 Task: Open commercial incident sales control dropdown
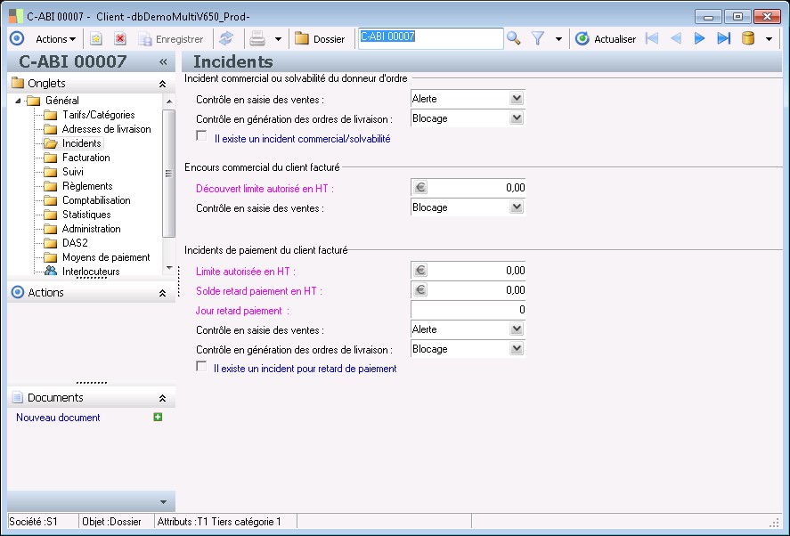pos(517,98)
